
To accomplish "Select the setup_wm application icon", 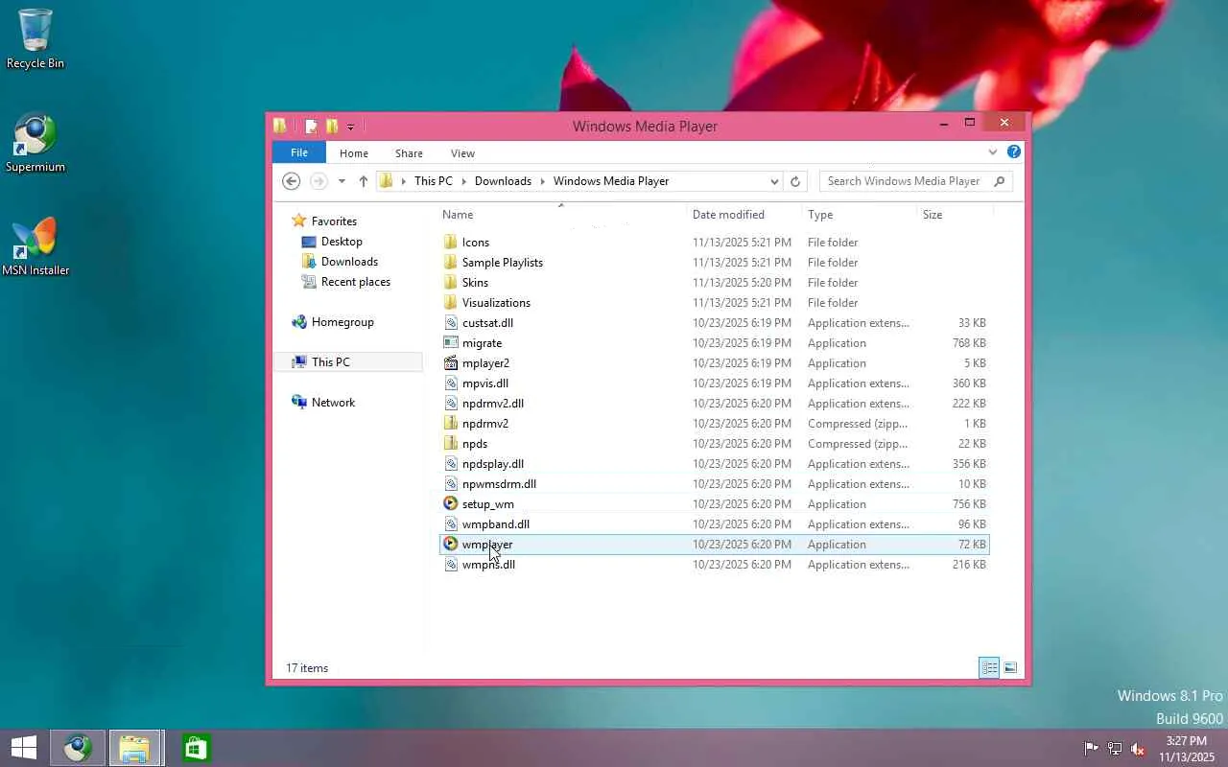I will click(x=451, y=503).
